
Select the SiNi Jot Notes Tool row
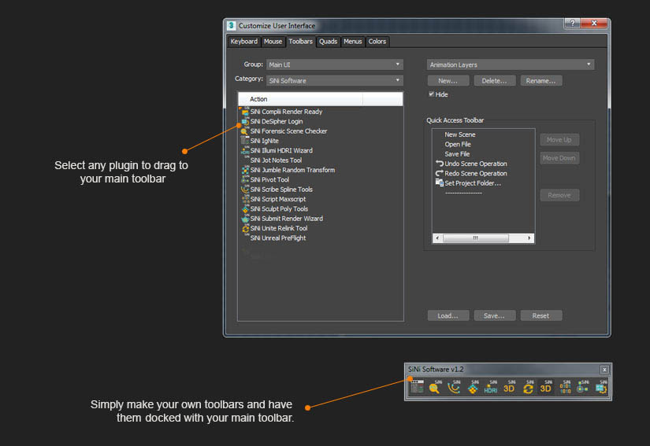(276, 160)
